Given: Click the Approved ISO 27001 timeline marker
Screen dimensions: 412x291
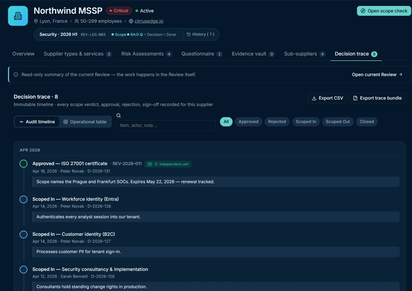Looking at the screenshot, I should pyautogui.click(x=24, y=164).
